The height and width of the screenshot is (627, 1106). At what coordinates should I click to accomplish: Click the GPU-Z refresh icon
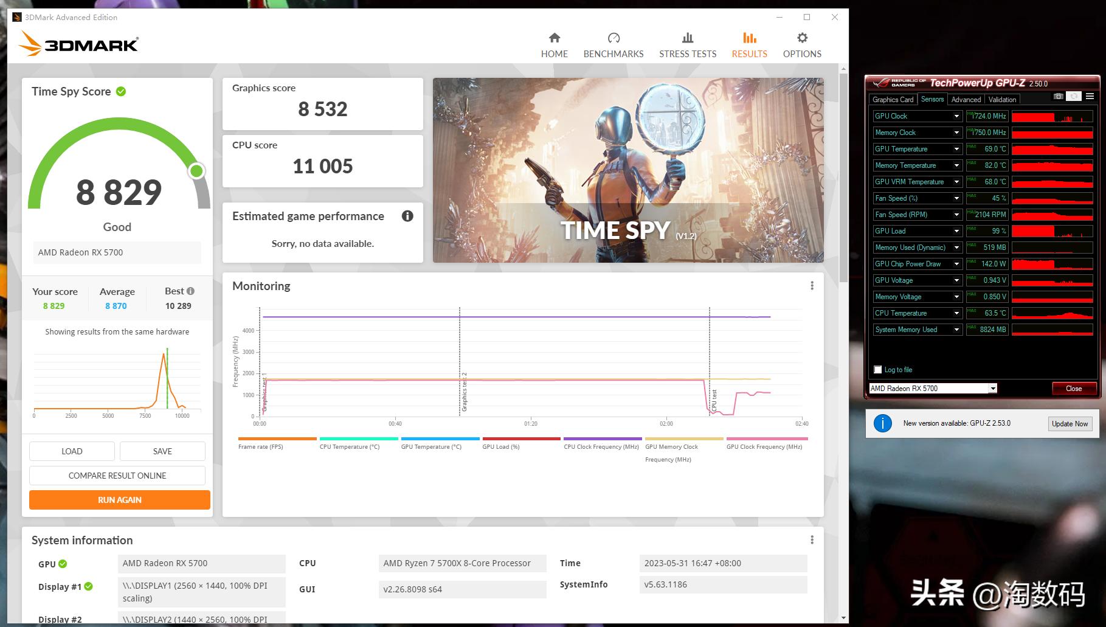(x=1074, y=97)
